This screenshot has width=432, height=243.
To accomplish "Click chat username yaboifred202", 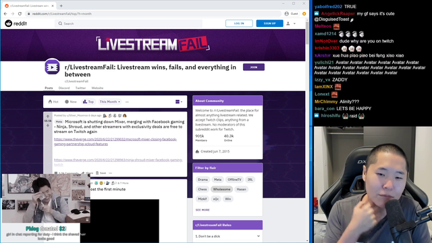I will [328, 6].
